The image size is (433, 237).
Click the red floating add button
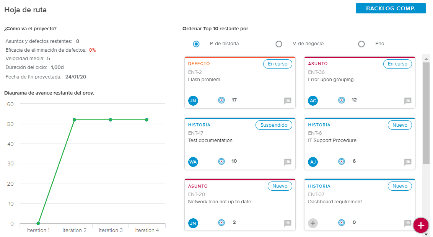[x=421, y=225]
